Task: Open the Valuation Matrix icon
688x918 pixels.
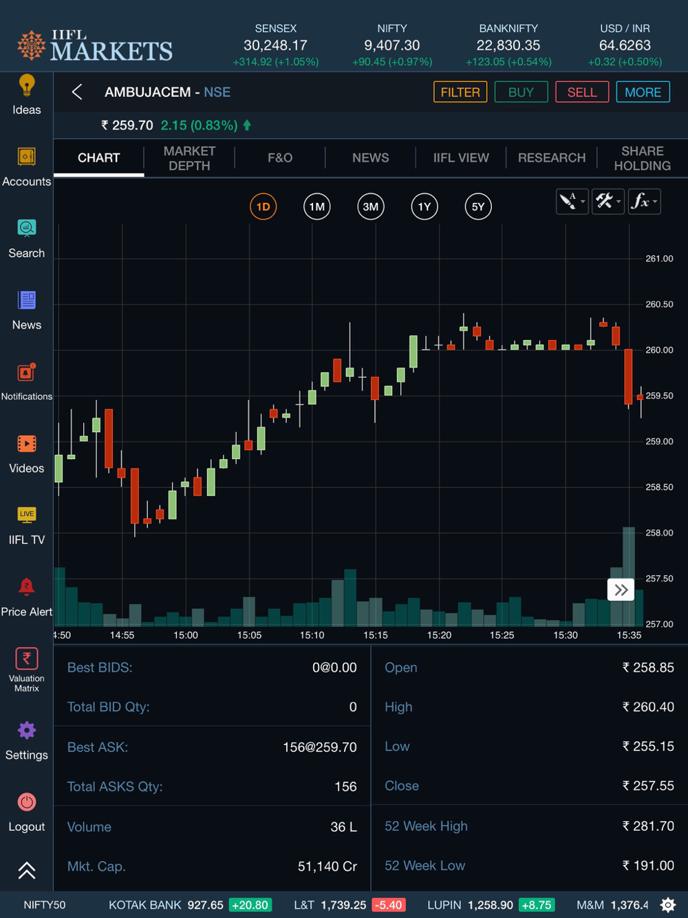Action: point(26,659)
